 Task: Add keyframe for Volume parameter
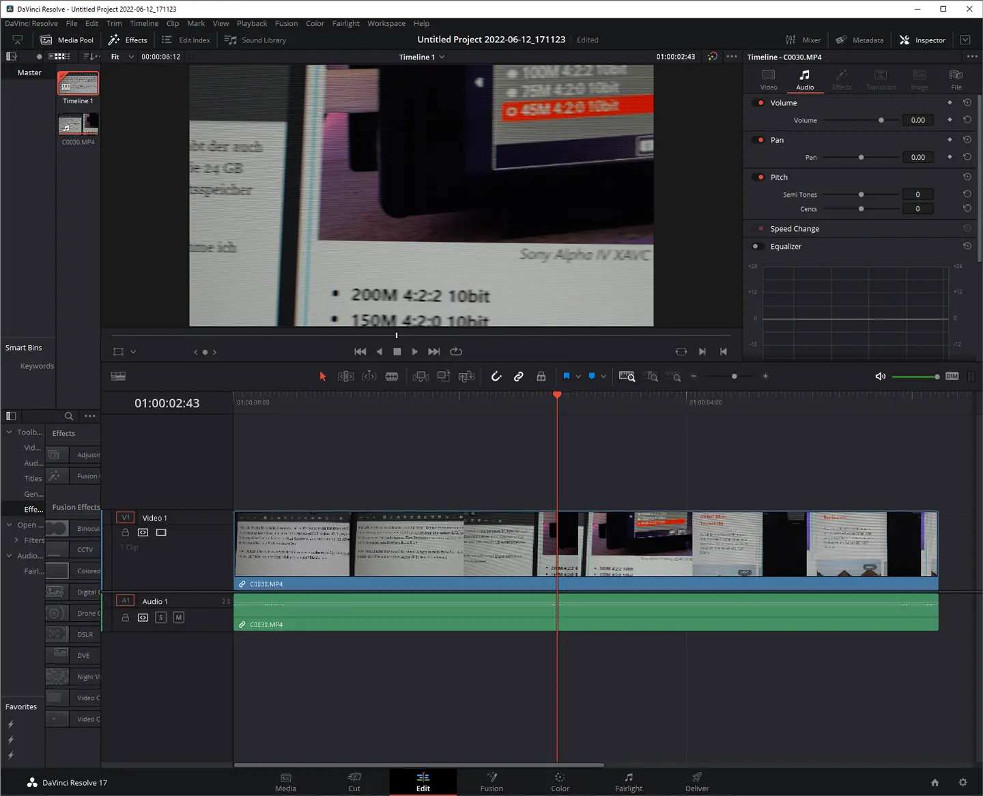950,120
